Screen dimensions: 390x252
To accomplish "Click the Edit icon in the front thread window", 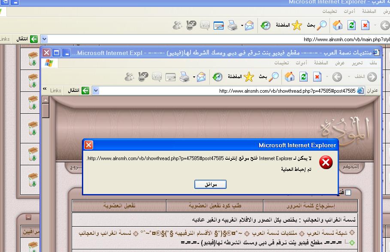I will tap(171, 77).
